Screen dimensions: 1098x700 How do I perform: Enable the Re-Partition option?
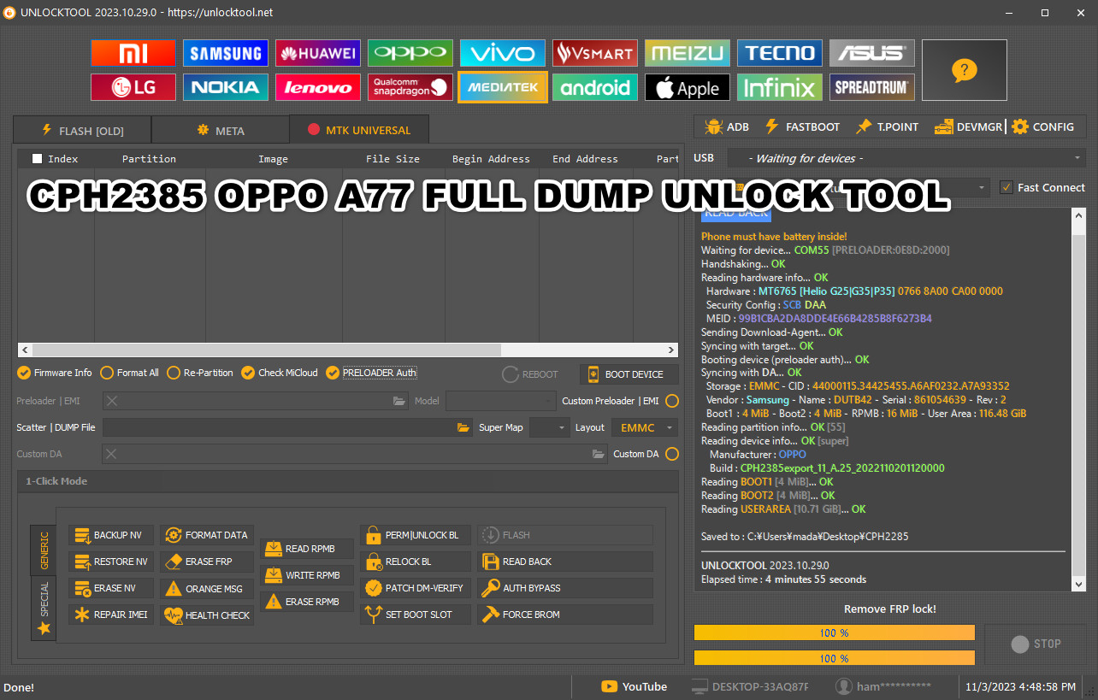199,373
